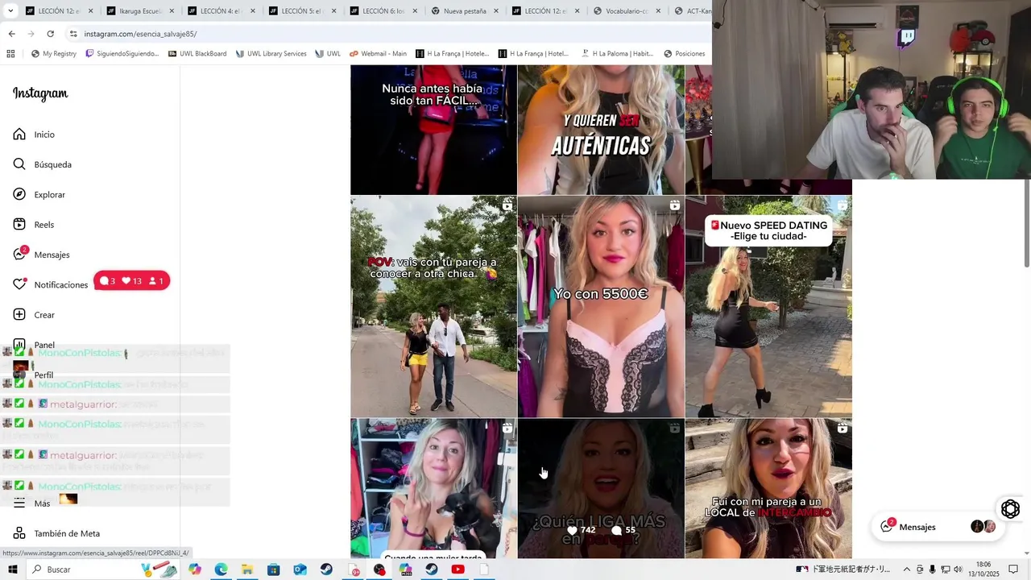Go forward in browser history

pyautogui.click(x=31, y=34)
